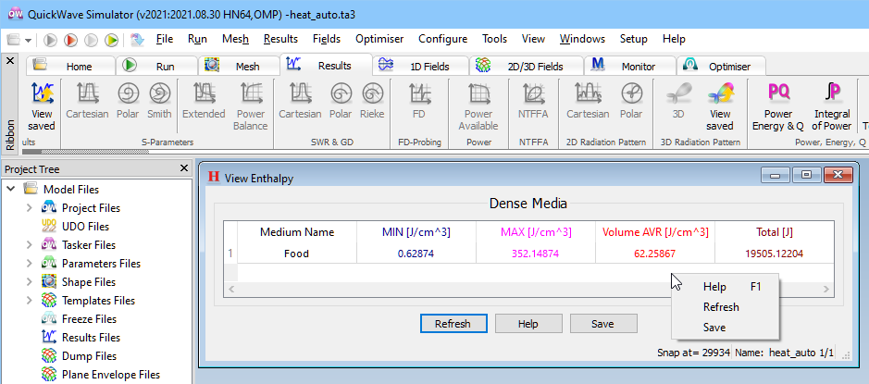The height and width of the screenshot is (384, 869).
Task: Open the Configure menu
Action: pyautogui.click(x=442, y=39)
